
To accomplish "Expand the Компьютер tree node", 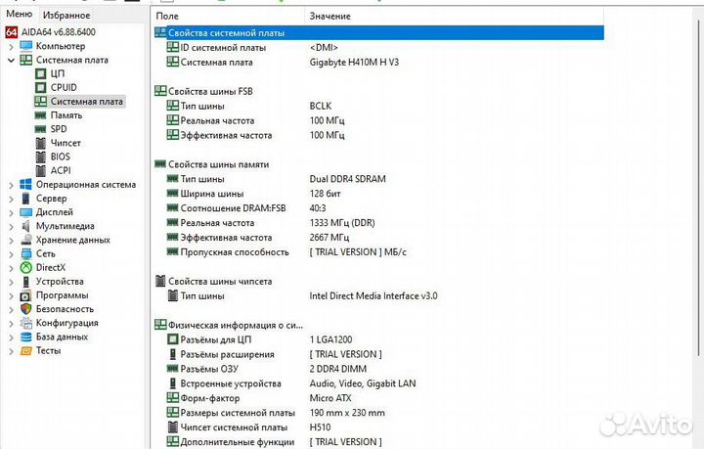I will point(11,47).
